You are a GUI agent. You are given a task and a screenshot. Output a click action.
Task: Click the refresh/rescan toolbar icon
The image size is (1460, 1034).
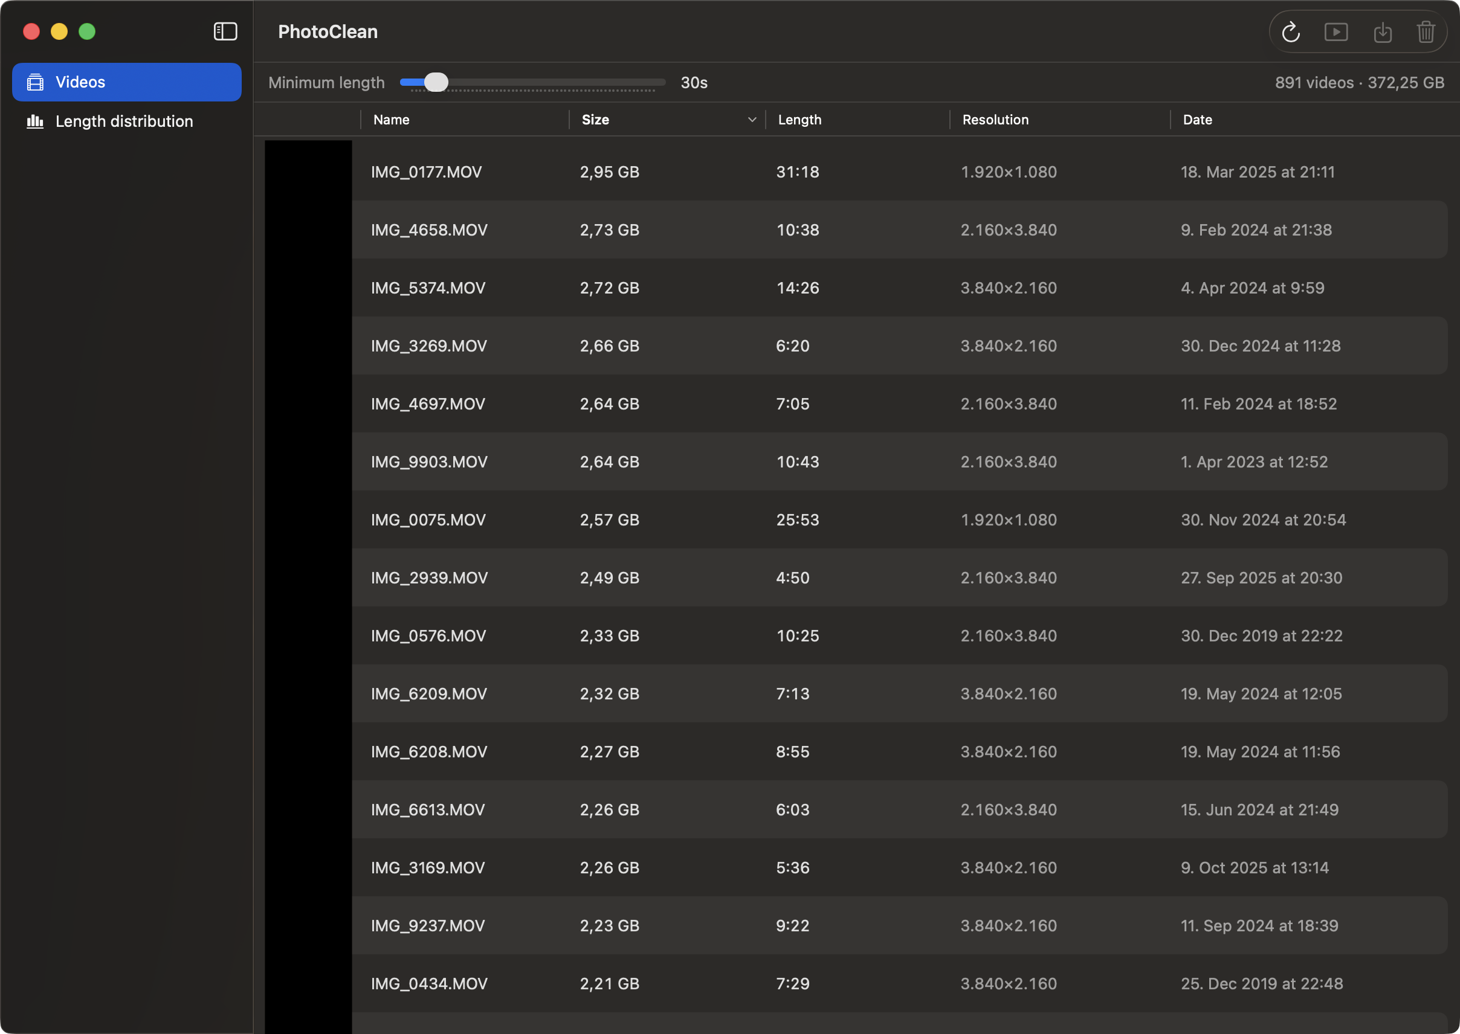(1291, 32)
